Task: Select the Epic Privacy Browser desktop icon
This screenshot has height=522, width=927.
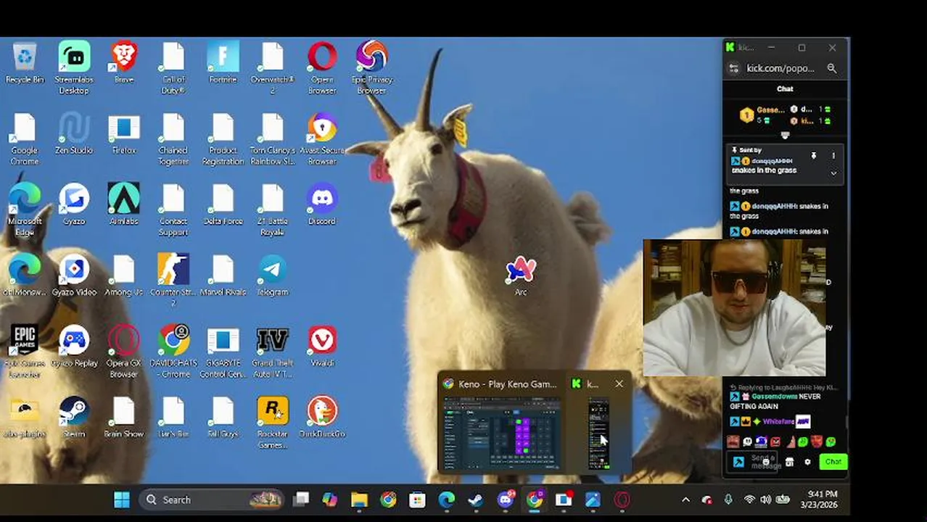Action: [x=371, y=68]
